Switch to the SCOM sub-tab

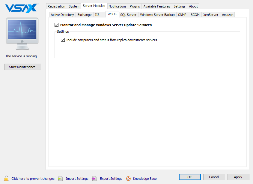point(195,15)
